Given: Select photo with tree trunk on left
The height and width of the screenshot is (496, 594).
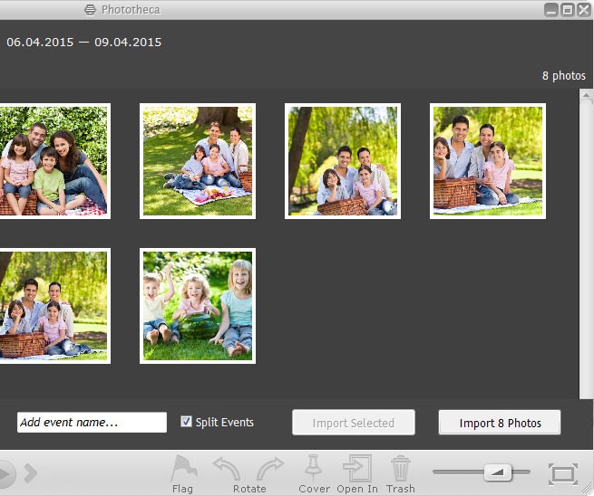Looking at the screenshot, I should pos(343,161).
